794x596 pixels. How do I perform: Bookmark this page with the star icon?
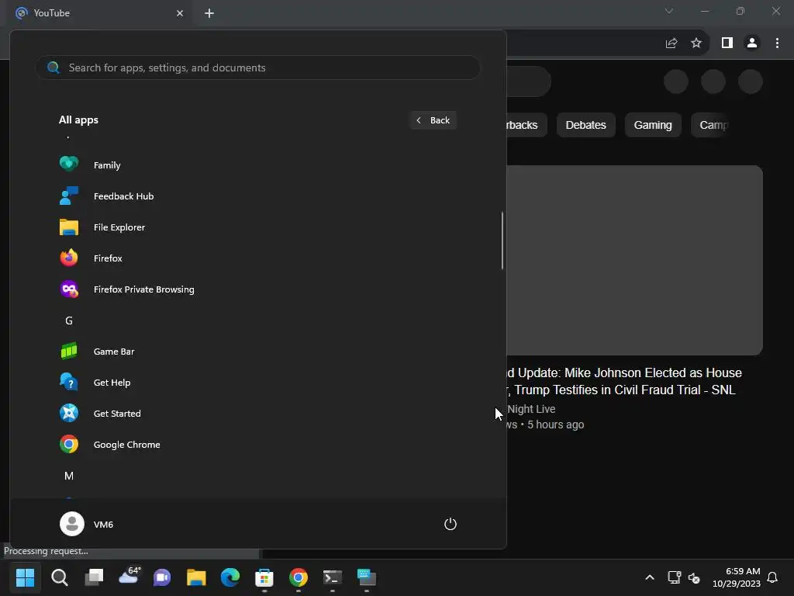pos(696,43)
